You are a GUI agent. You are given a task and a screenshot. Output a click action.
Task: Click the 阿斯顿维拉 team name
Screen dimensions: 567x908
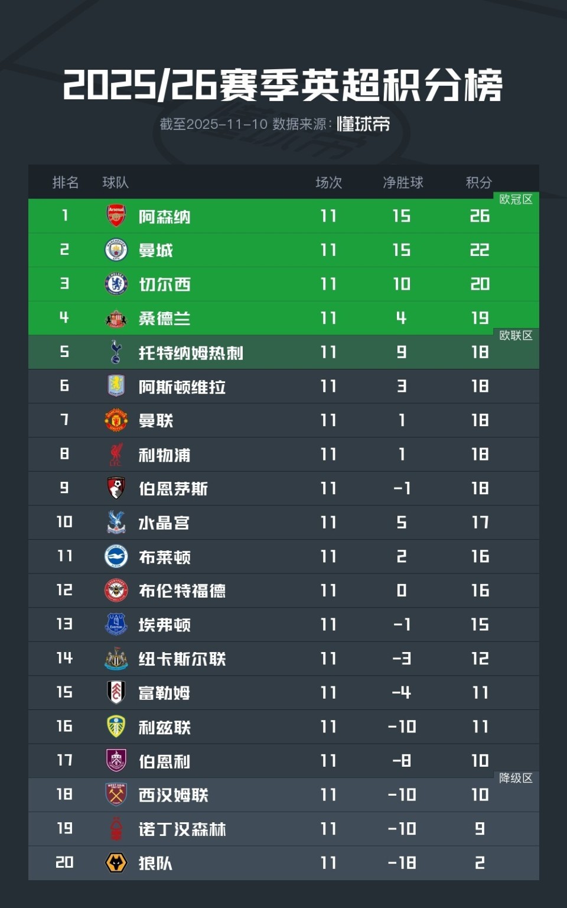click(182, 387)
